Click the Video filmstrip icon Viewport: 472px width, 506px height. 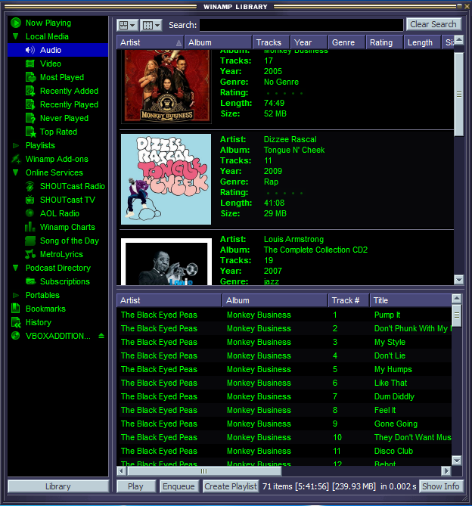30,64
